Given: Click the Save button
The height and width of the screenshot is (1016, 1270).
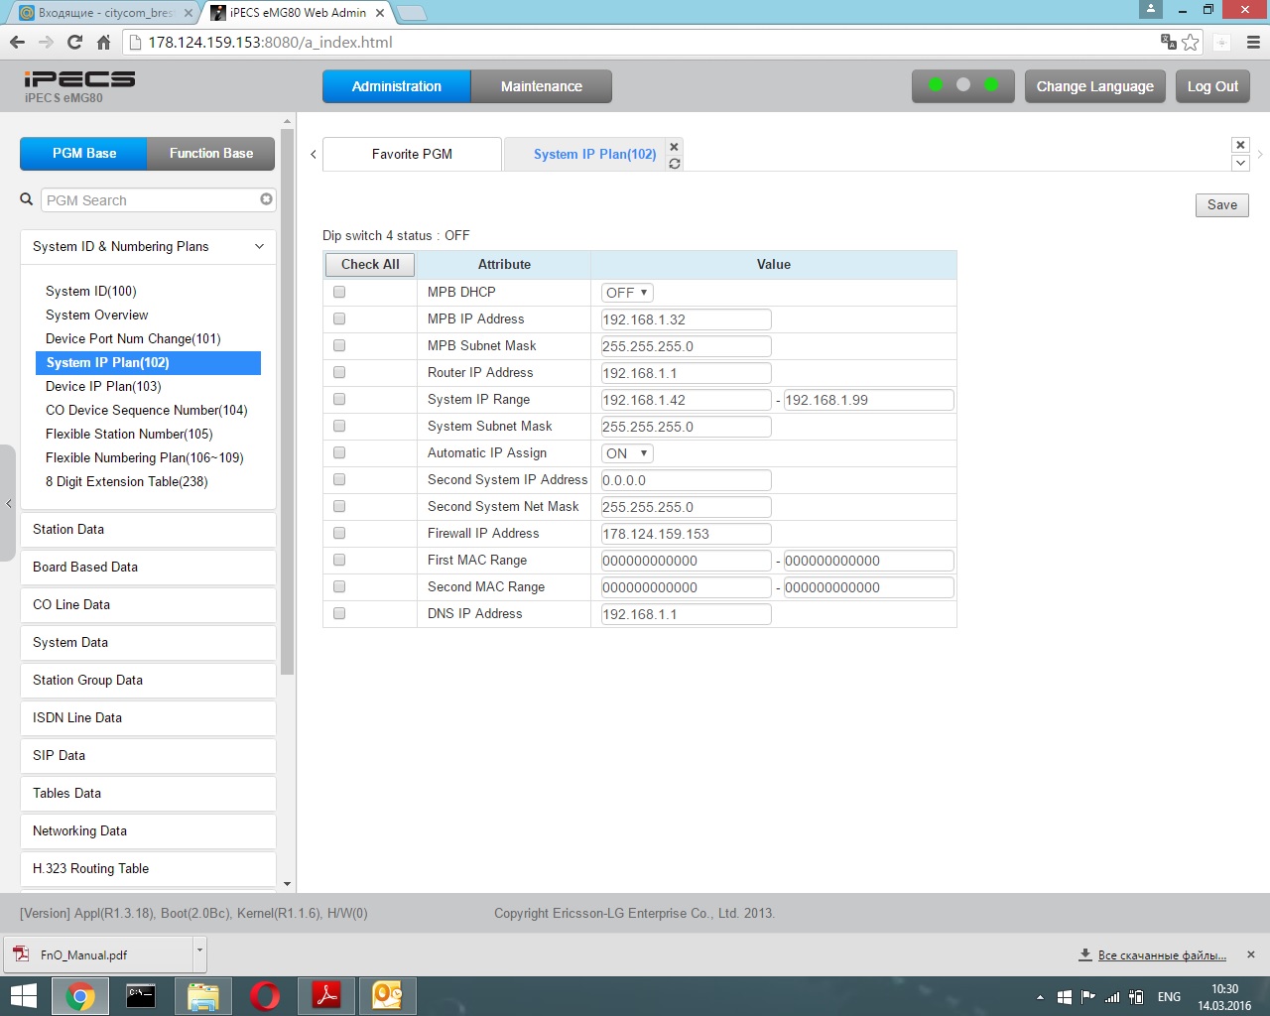Looking at the screenshot, I should (x=1221, y=204).
